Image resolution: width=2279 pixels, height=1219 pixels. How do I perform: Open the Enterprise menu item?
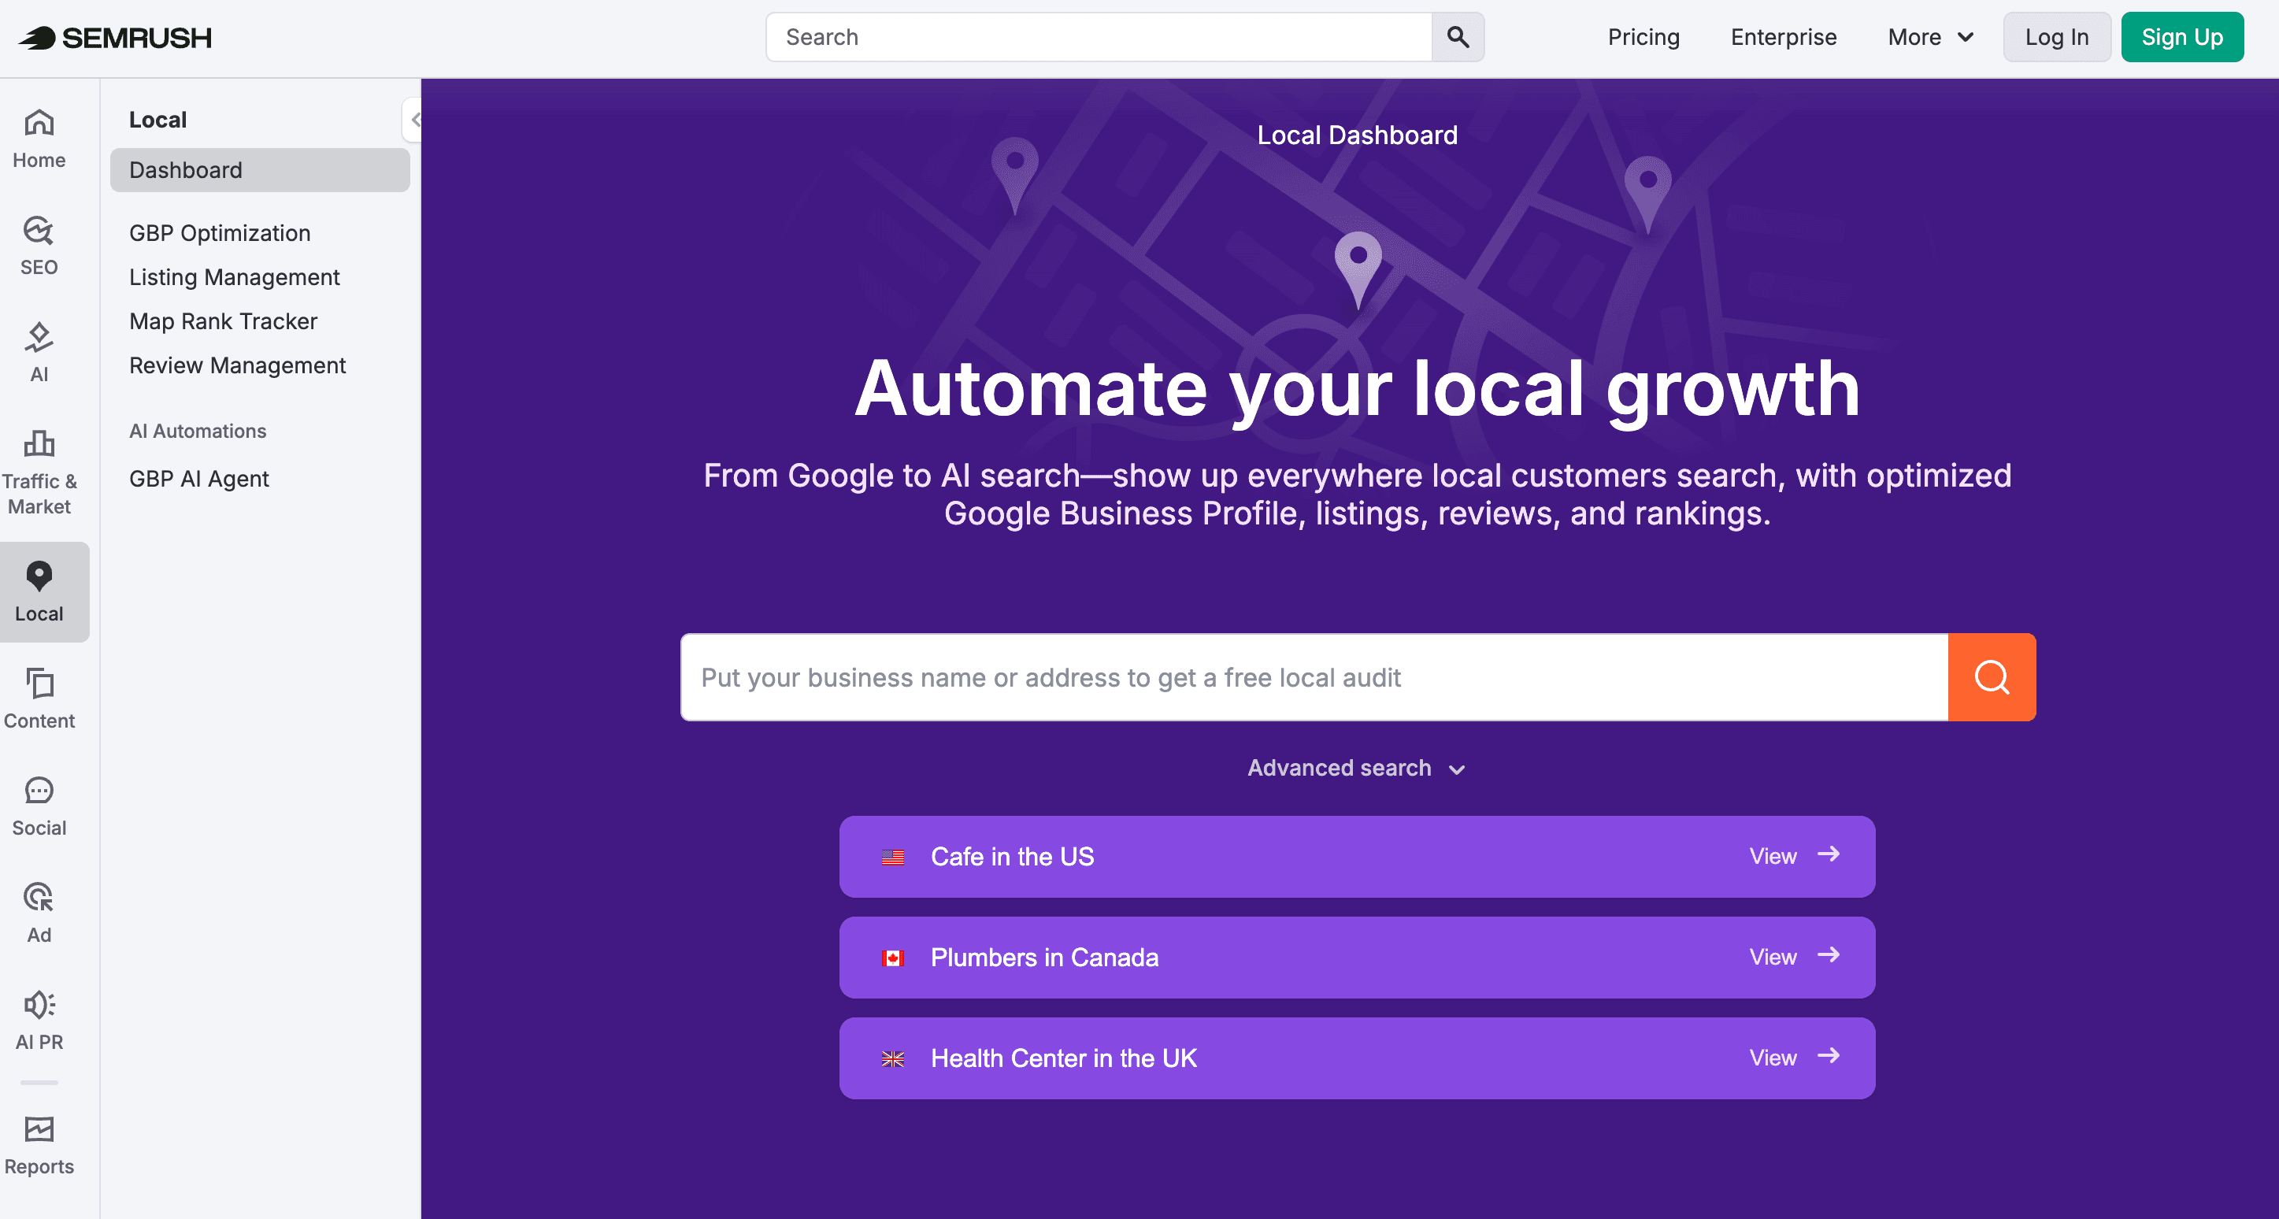(1783, 37)
